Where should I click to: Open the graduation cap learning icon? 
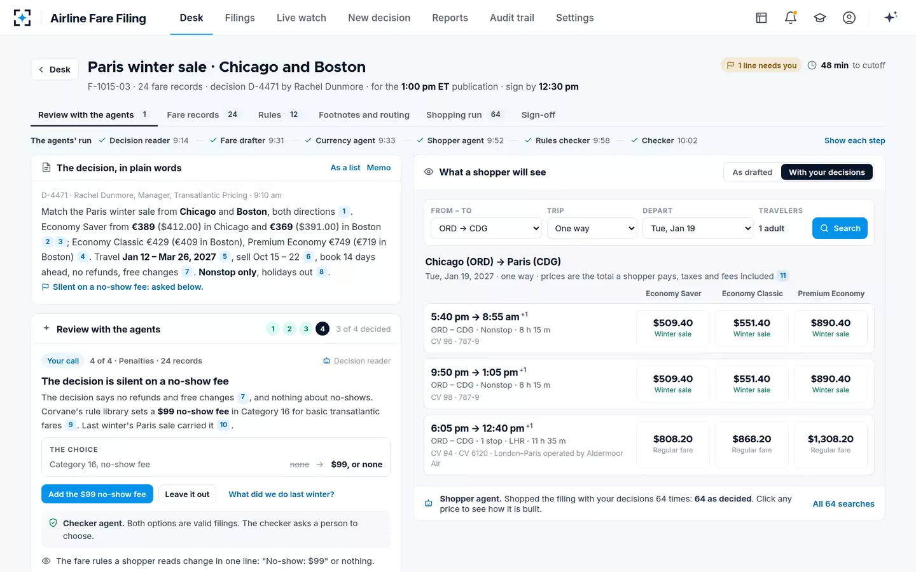pyautogui.click(x=820, y=18)
